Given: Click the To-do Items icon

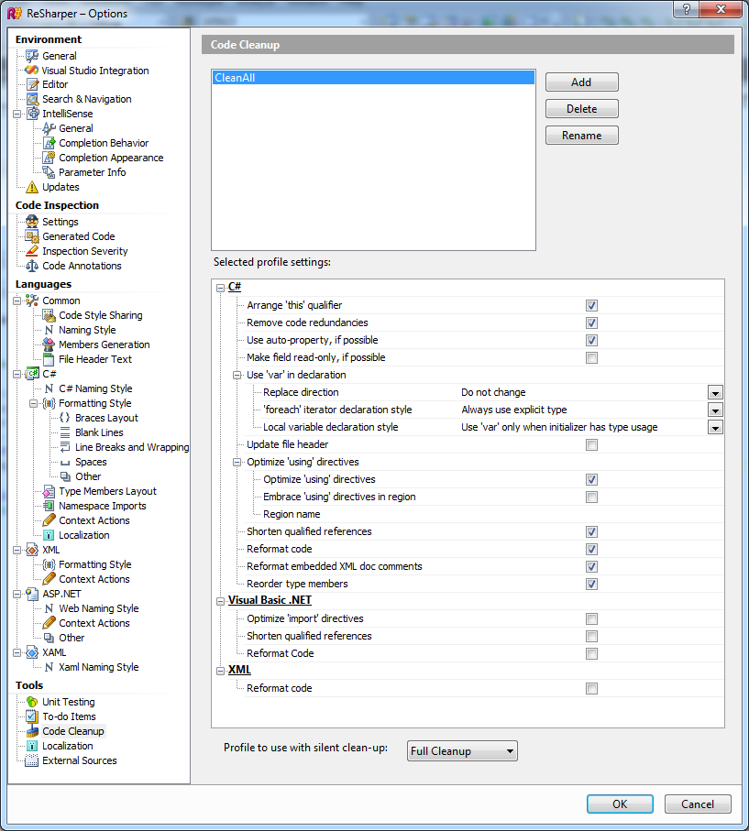Looking at the screenshot, I should [x=32, y=716].
